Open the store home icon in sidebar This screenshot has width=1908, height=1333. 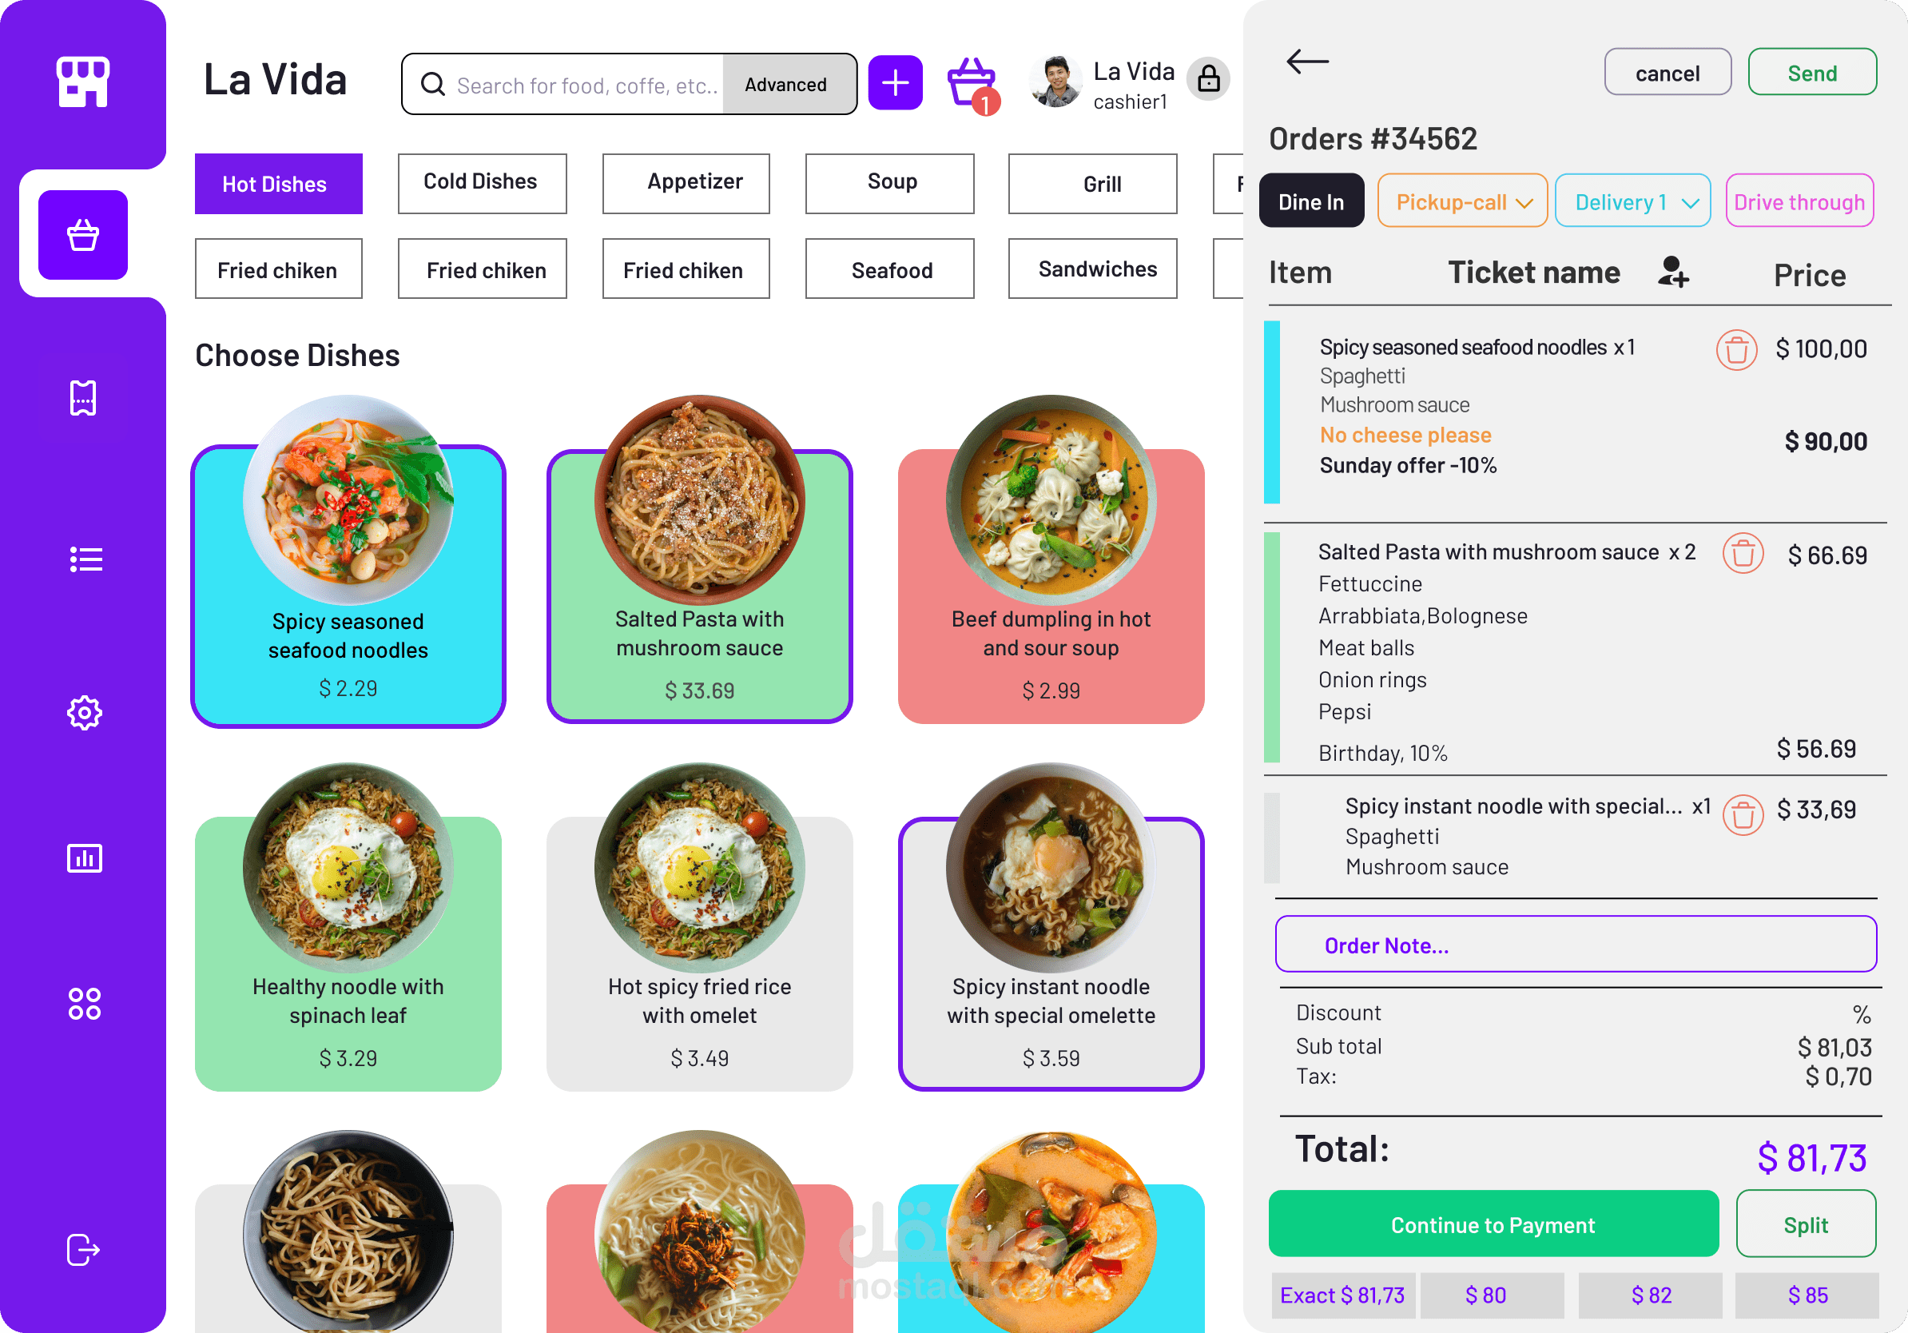[83, 82]
